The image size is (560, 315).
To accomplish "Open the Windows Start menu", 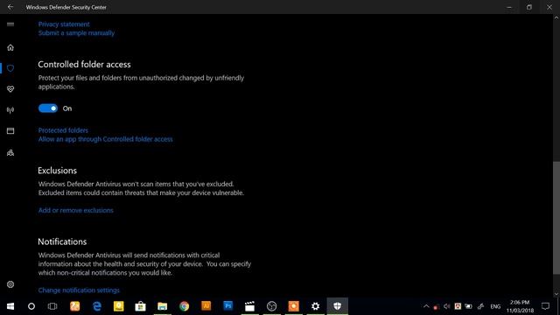I will [10, 306].
